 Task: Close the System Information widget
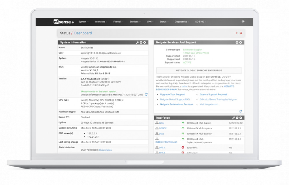click(144, 42)
